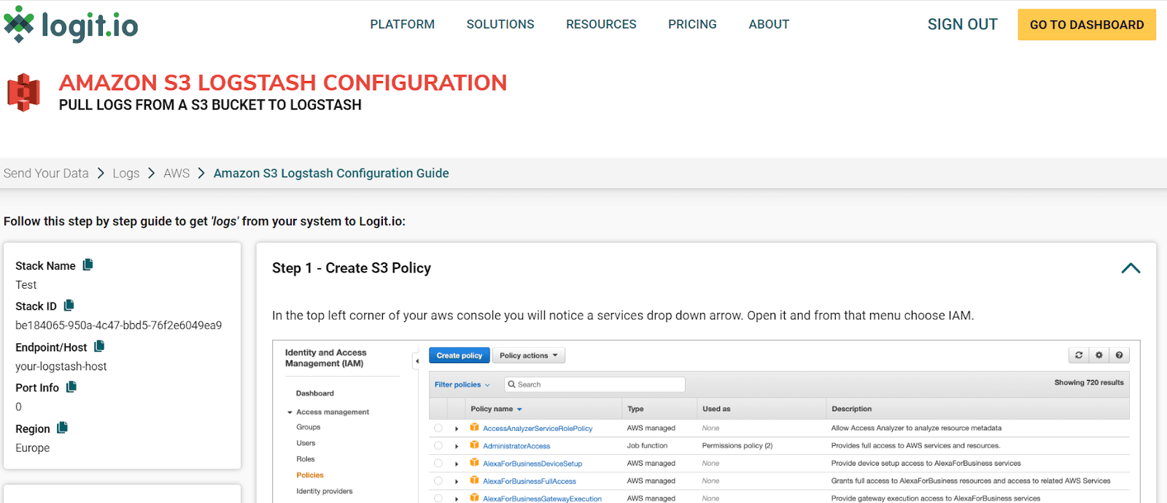Select the AccessAnalyzerServiceRolePolicy radio button
Viewport: 1167px width, 503px height.
click(438, 428)
